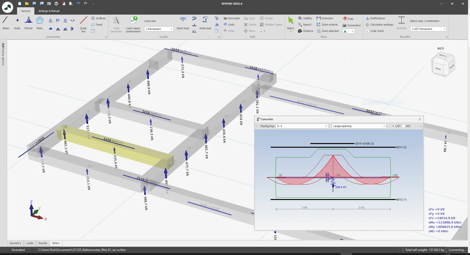Select the UGT radio button
This screenshot has height=255, width=470.
[x=393, y=126]
